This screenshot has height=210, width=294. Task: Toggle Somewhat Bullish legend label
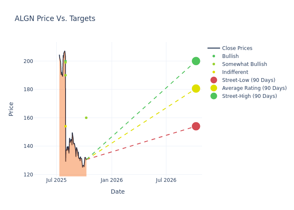point(244,64)
